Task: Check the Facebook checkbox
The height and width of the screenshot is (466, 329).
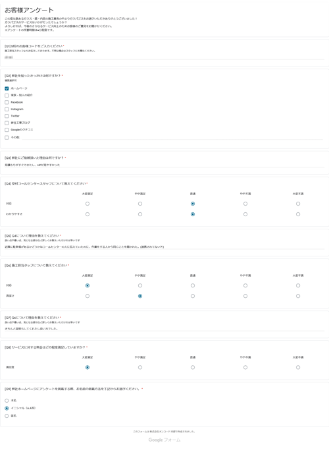Action: [7, 102]
